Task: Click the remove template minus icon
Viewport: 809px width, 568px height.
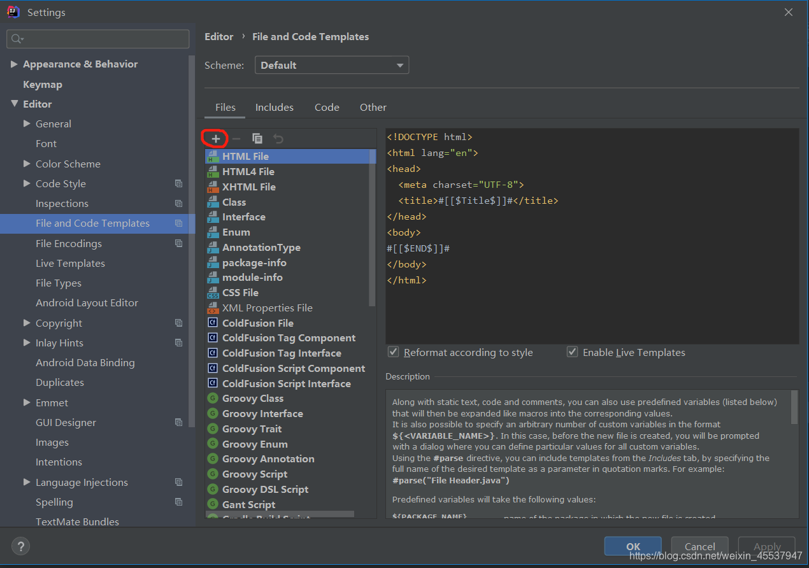Action: click(236, 138)
